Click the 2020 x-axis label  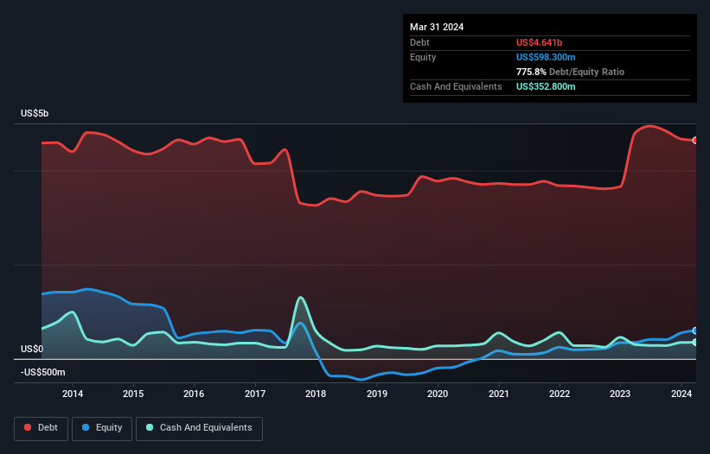tap(438, 394)
